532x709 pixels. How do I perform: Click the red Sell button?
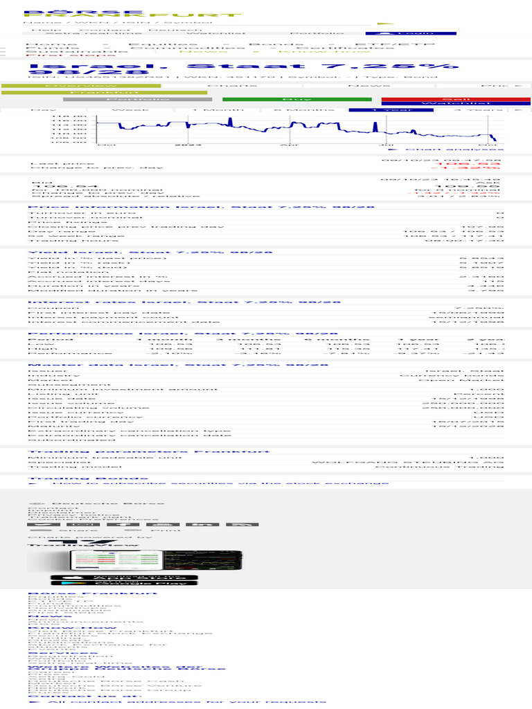pos(456,99)
